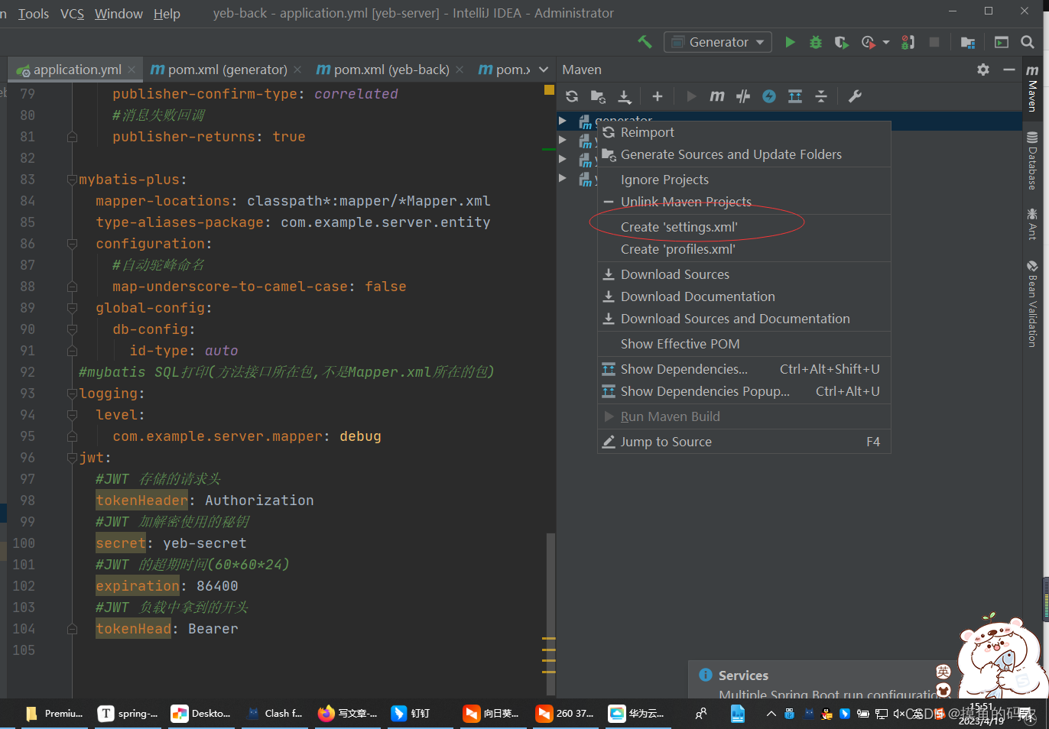Open the Tools menu
1049x729 pixels.
pos(34,14)
